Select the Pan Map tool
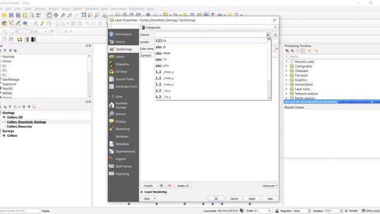 [49, 15]
